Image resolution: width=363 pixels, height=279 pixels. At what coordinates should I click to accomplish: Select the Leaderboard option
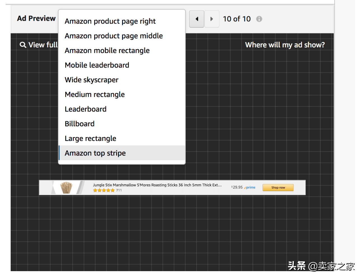(x=122, y=109)
